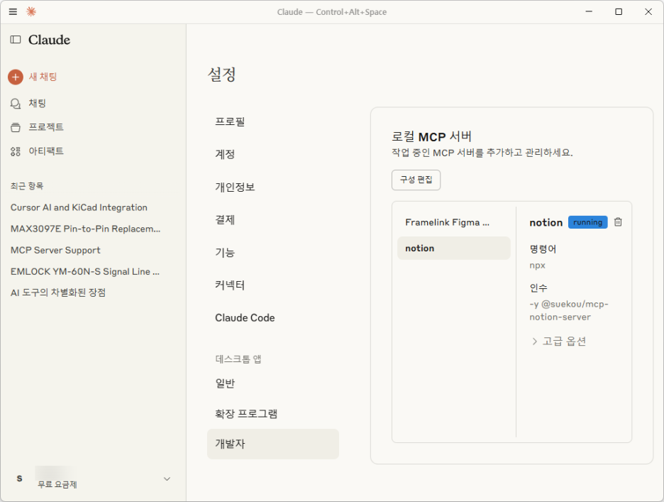Click the notion server title in detail pane
The height and width of the screenshot is (502, 664).
click(546, 222)
